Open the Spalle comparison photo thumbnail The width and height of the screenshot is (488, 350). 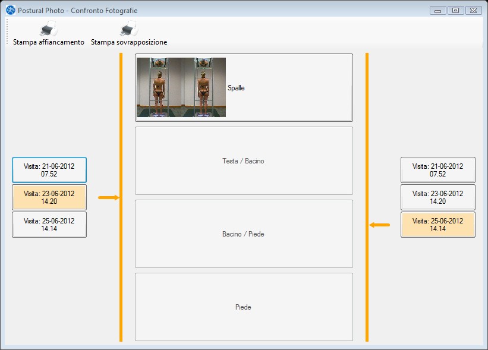181,87
